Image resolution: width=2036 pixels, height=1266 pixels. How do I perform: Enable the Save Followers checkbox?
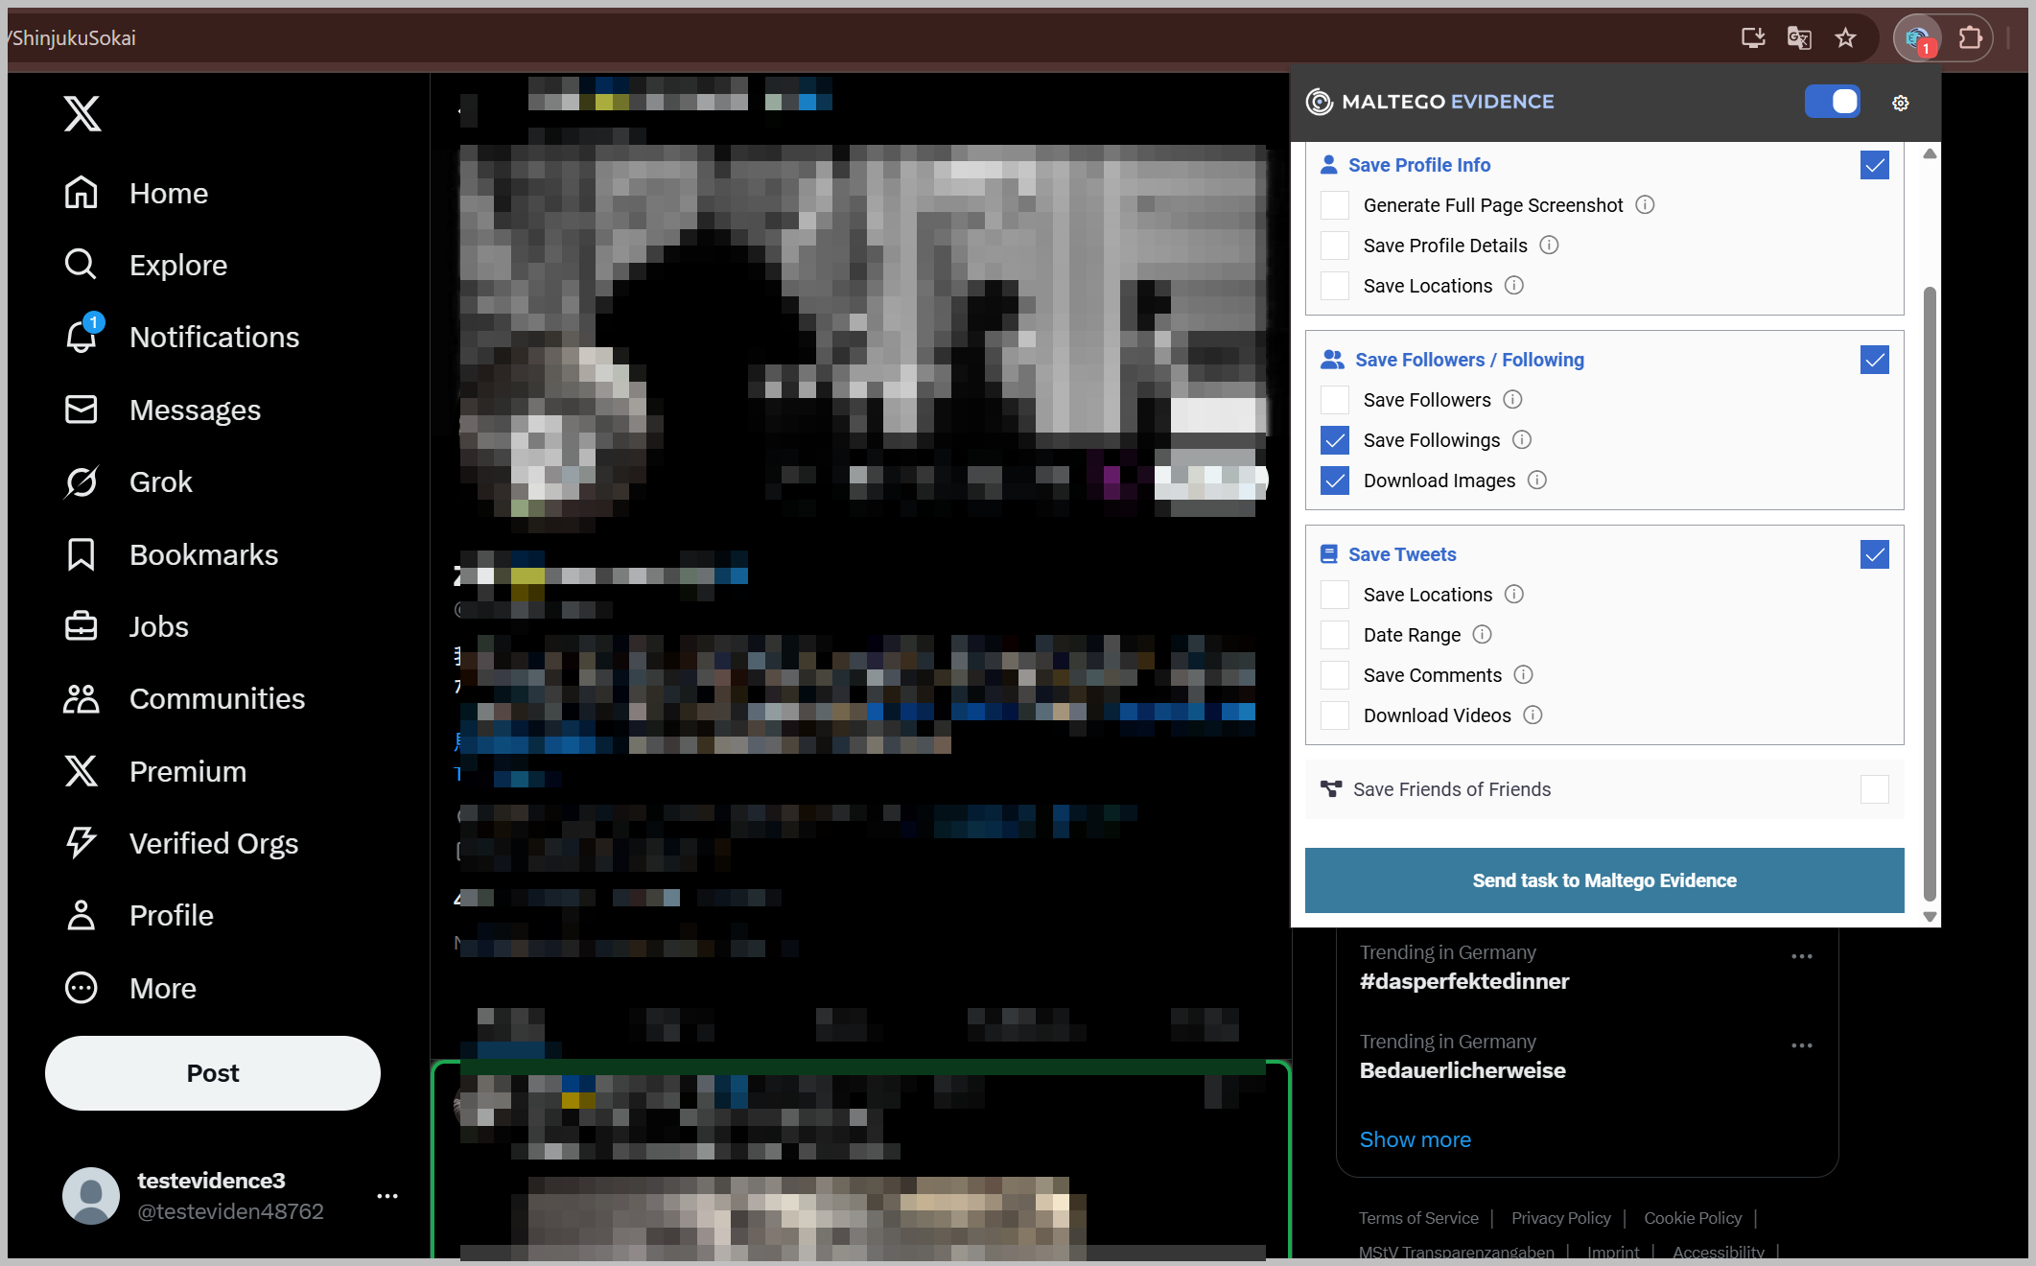[1335, 400]
